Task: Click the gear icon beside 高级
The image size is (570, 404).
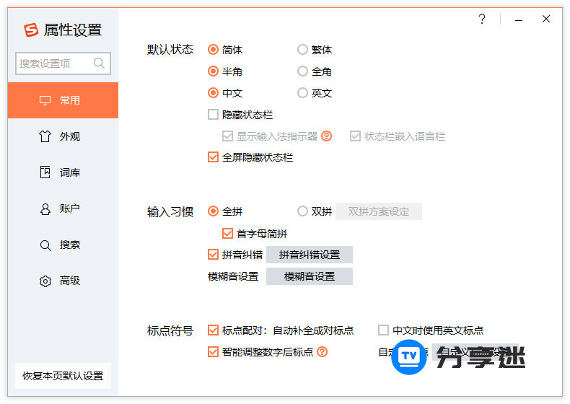Action: coord(45,281)
